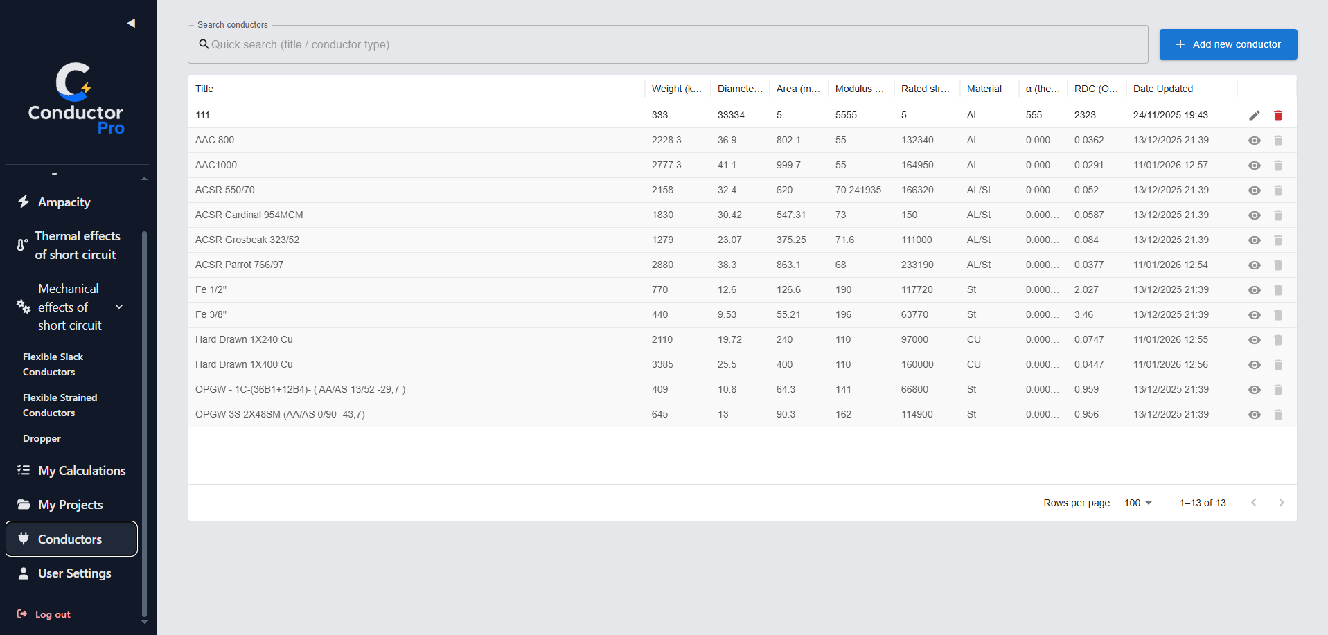The width and height of the screenshot is (1328, 635).
Task: Click the Ampacity lightning icon
Action: (x=24, y=202)
